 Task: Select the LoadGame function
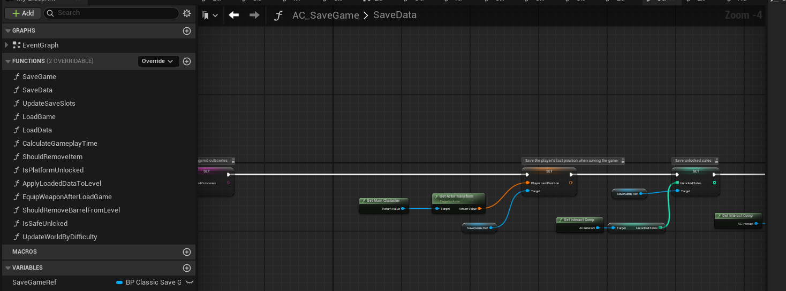[x=39, y=117]
